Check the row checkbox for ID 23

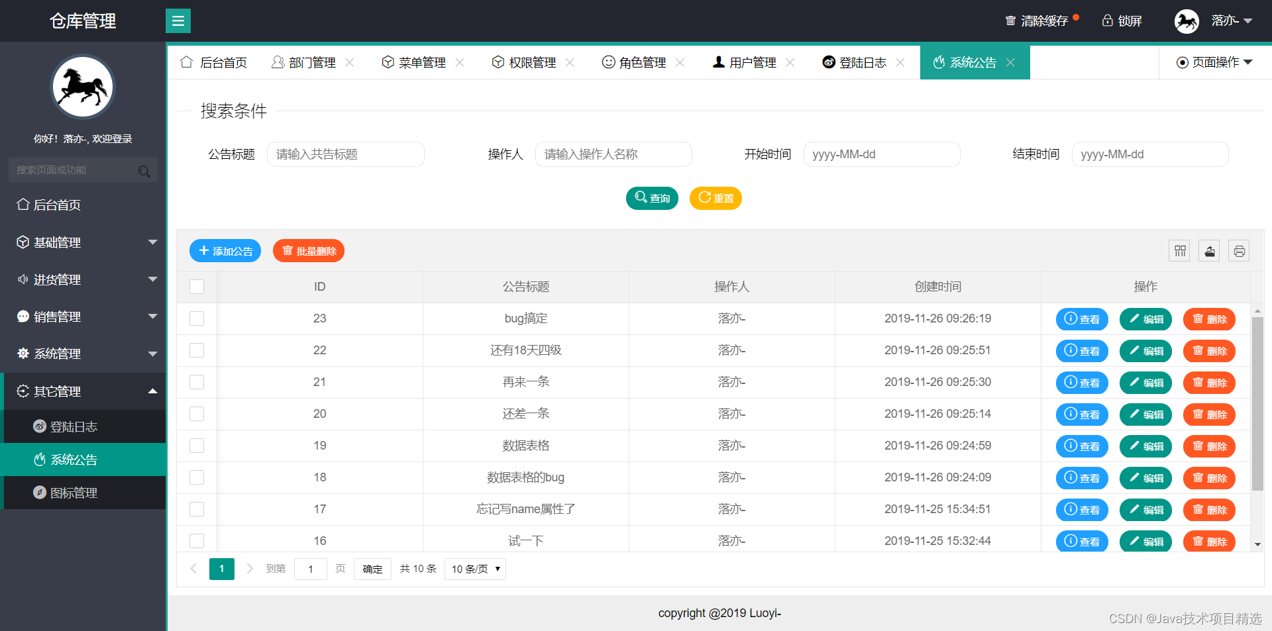[x=197, y=318]
